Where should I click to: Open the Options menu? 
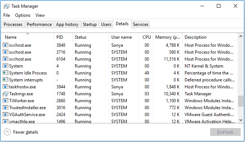click(x=23, y=15)
